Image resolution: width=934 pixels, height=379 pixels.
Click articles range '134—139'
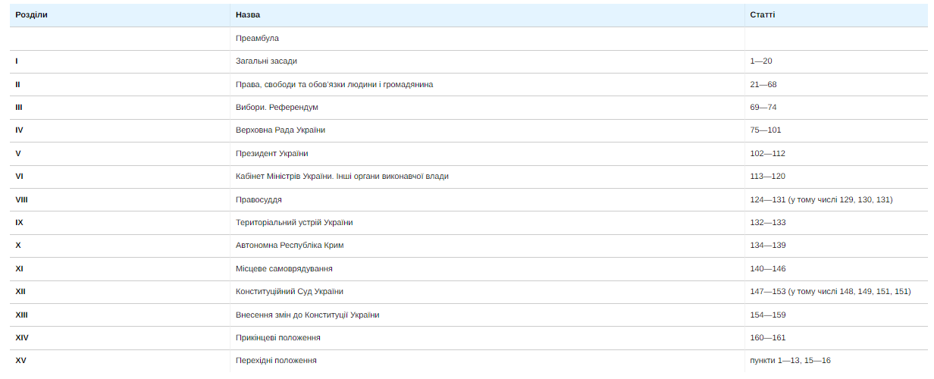tap(768, 246)
